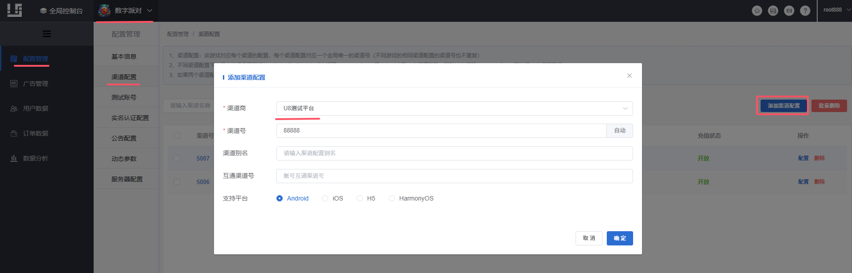Screen dimensions: 852x273
Task: Toggle the hamburger sidebar collapse icon
Action: [47, 34]
